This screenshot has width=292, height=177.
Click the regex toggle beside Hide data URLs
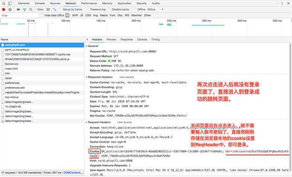(68, 15)
